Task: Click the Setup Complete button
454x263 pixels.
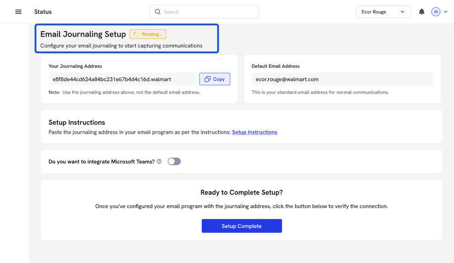Action: [242, 226]
